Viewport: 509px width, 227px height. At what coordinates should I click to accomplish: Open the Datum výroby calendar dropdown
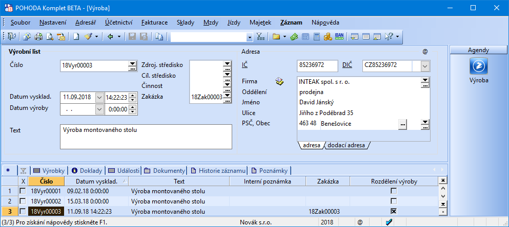click(x=99, y=109)
